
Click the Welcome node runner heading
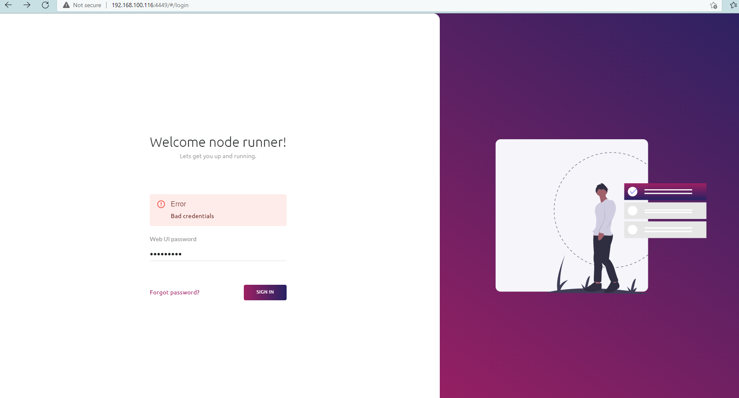(x=218, y=142)
